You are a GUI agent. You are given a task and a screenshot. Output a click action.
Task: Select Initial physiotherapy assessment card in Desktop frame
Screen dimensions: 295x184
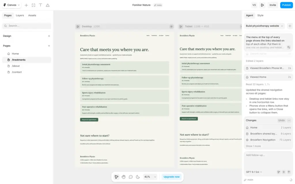124,67
